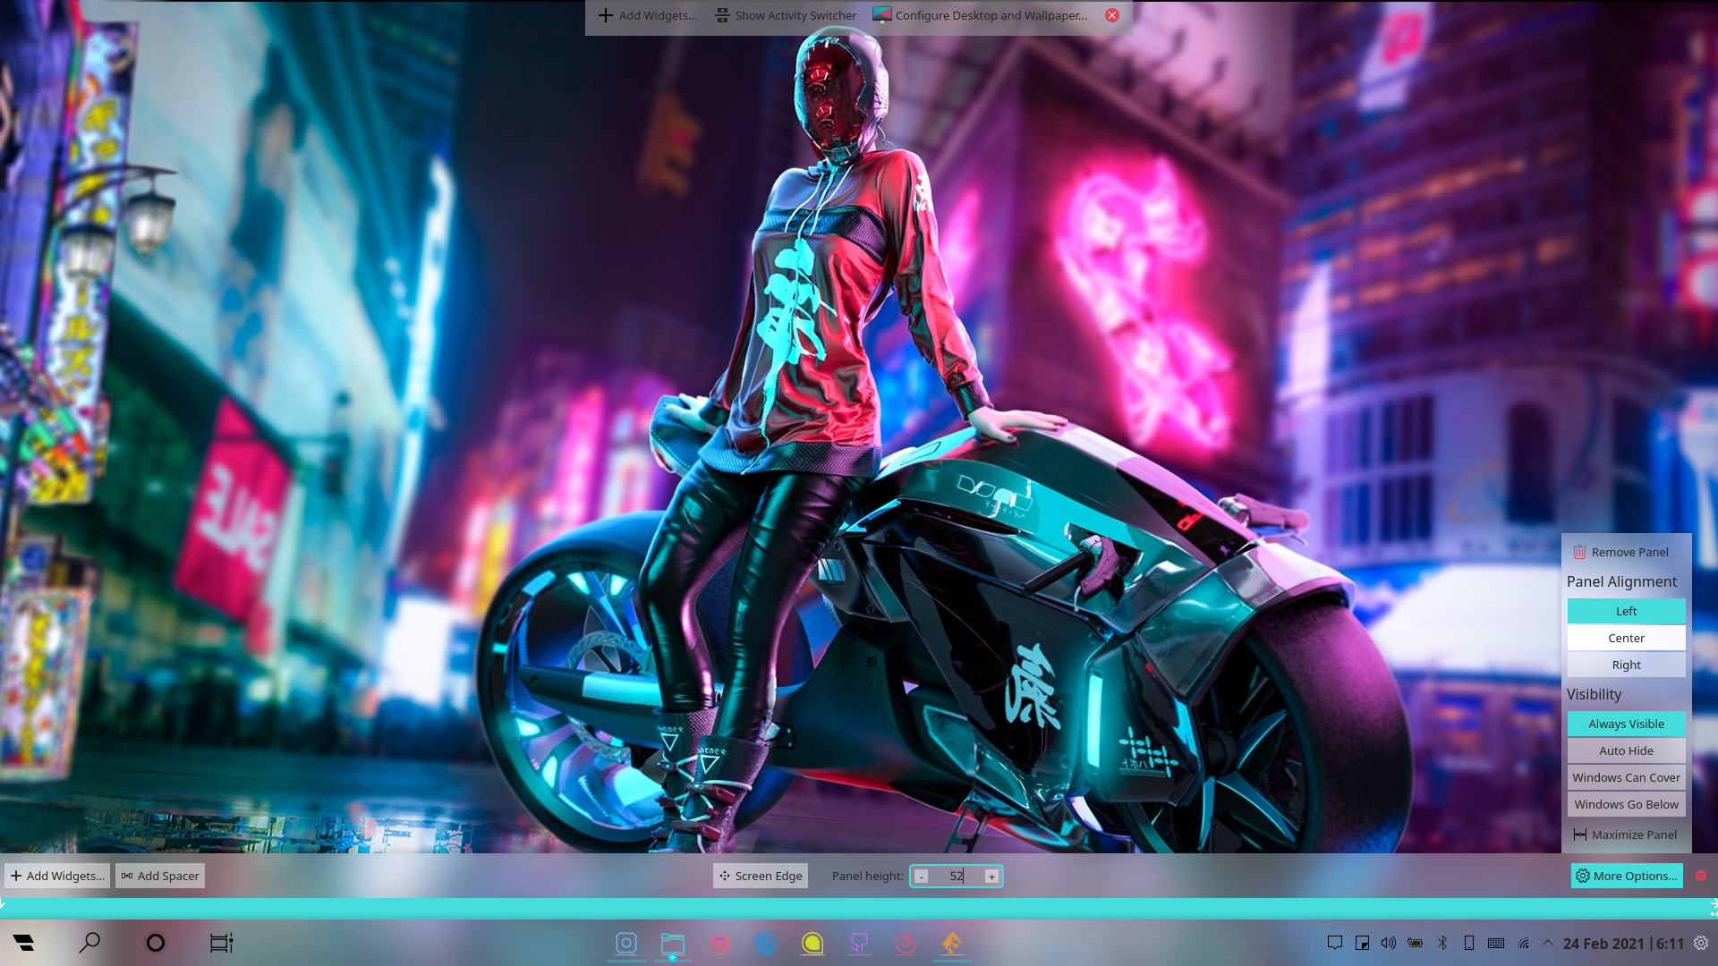This screenshot has height=966, width=1718.
Task: Open the red spiral app icon
Action: [906, 943]
